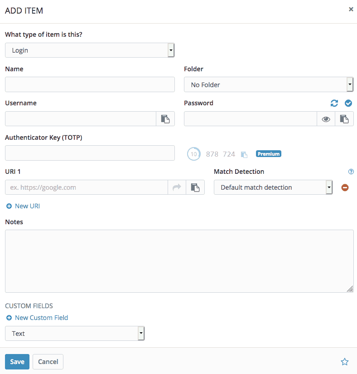The width and height of the screenshot is (357, 374).
Task: Open the item type Login dropdown
Action: [90, 50]
